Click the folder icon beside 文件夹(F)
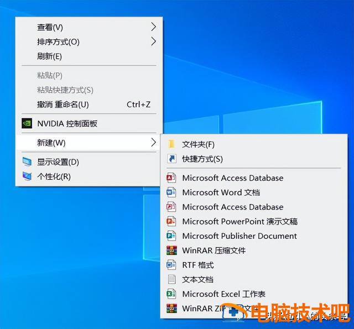This screenshot has width=354, height=329. pyautogui.click(x=171, y=144)
